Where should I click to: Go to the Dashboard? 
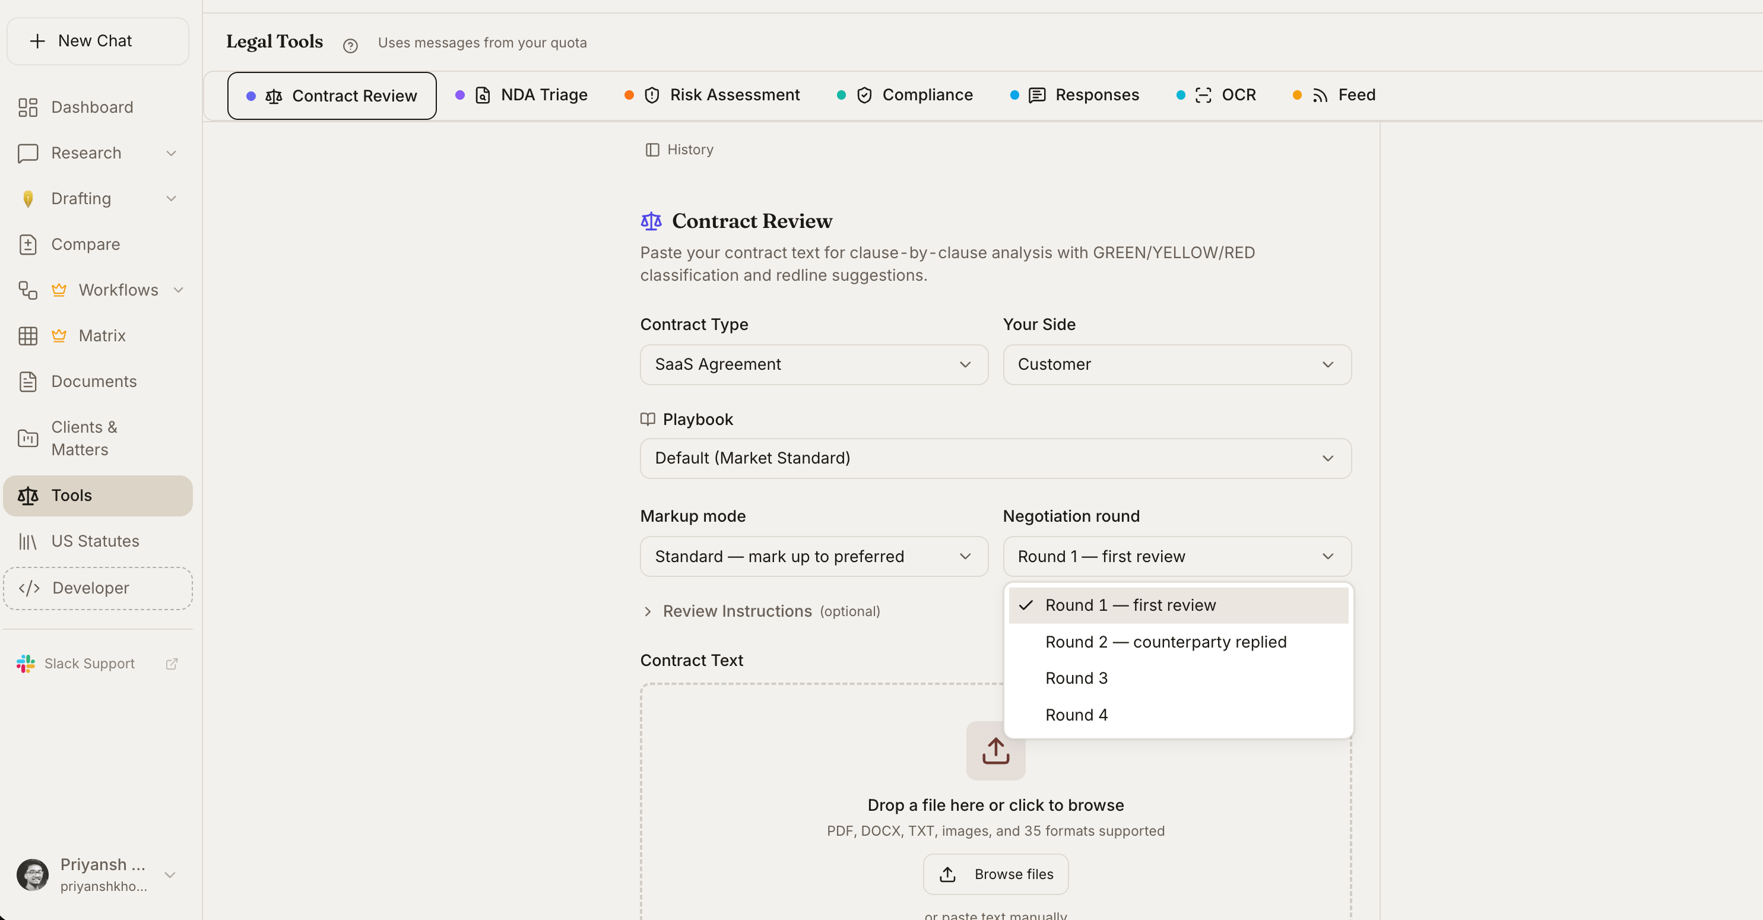(x=98, y=107)
